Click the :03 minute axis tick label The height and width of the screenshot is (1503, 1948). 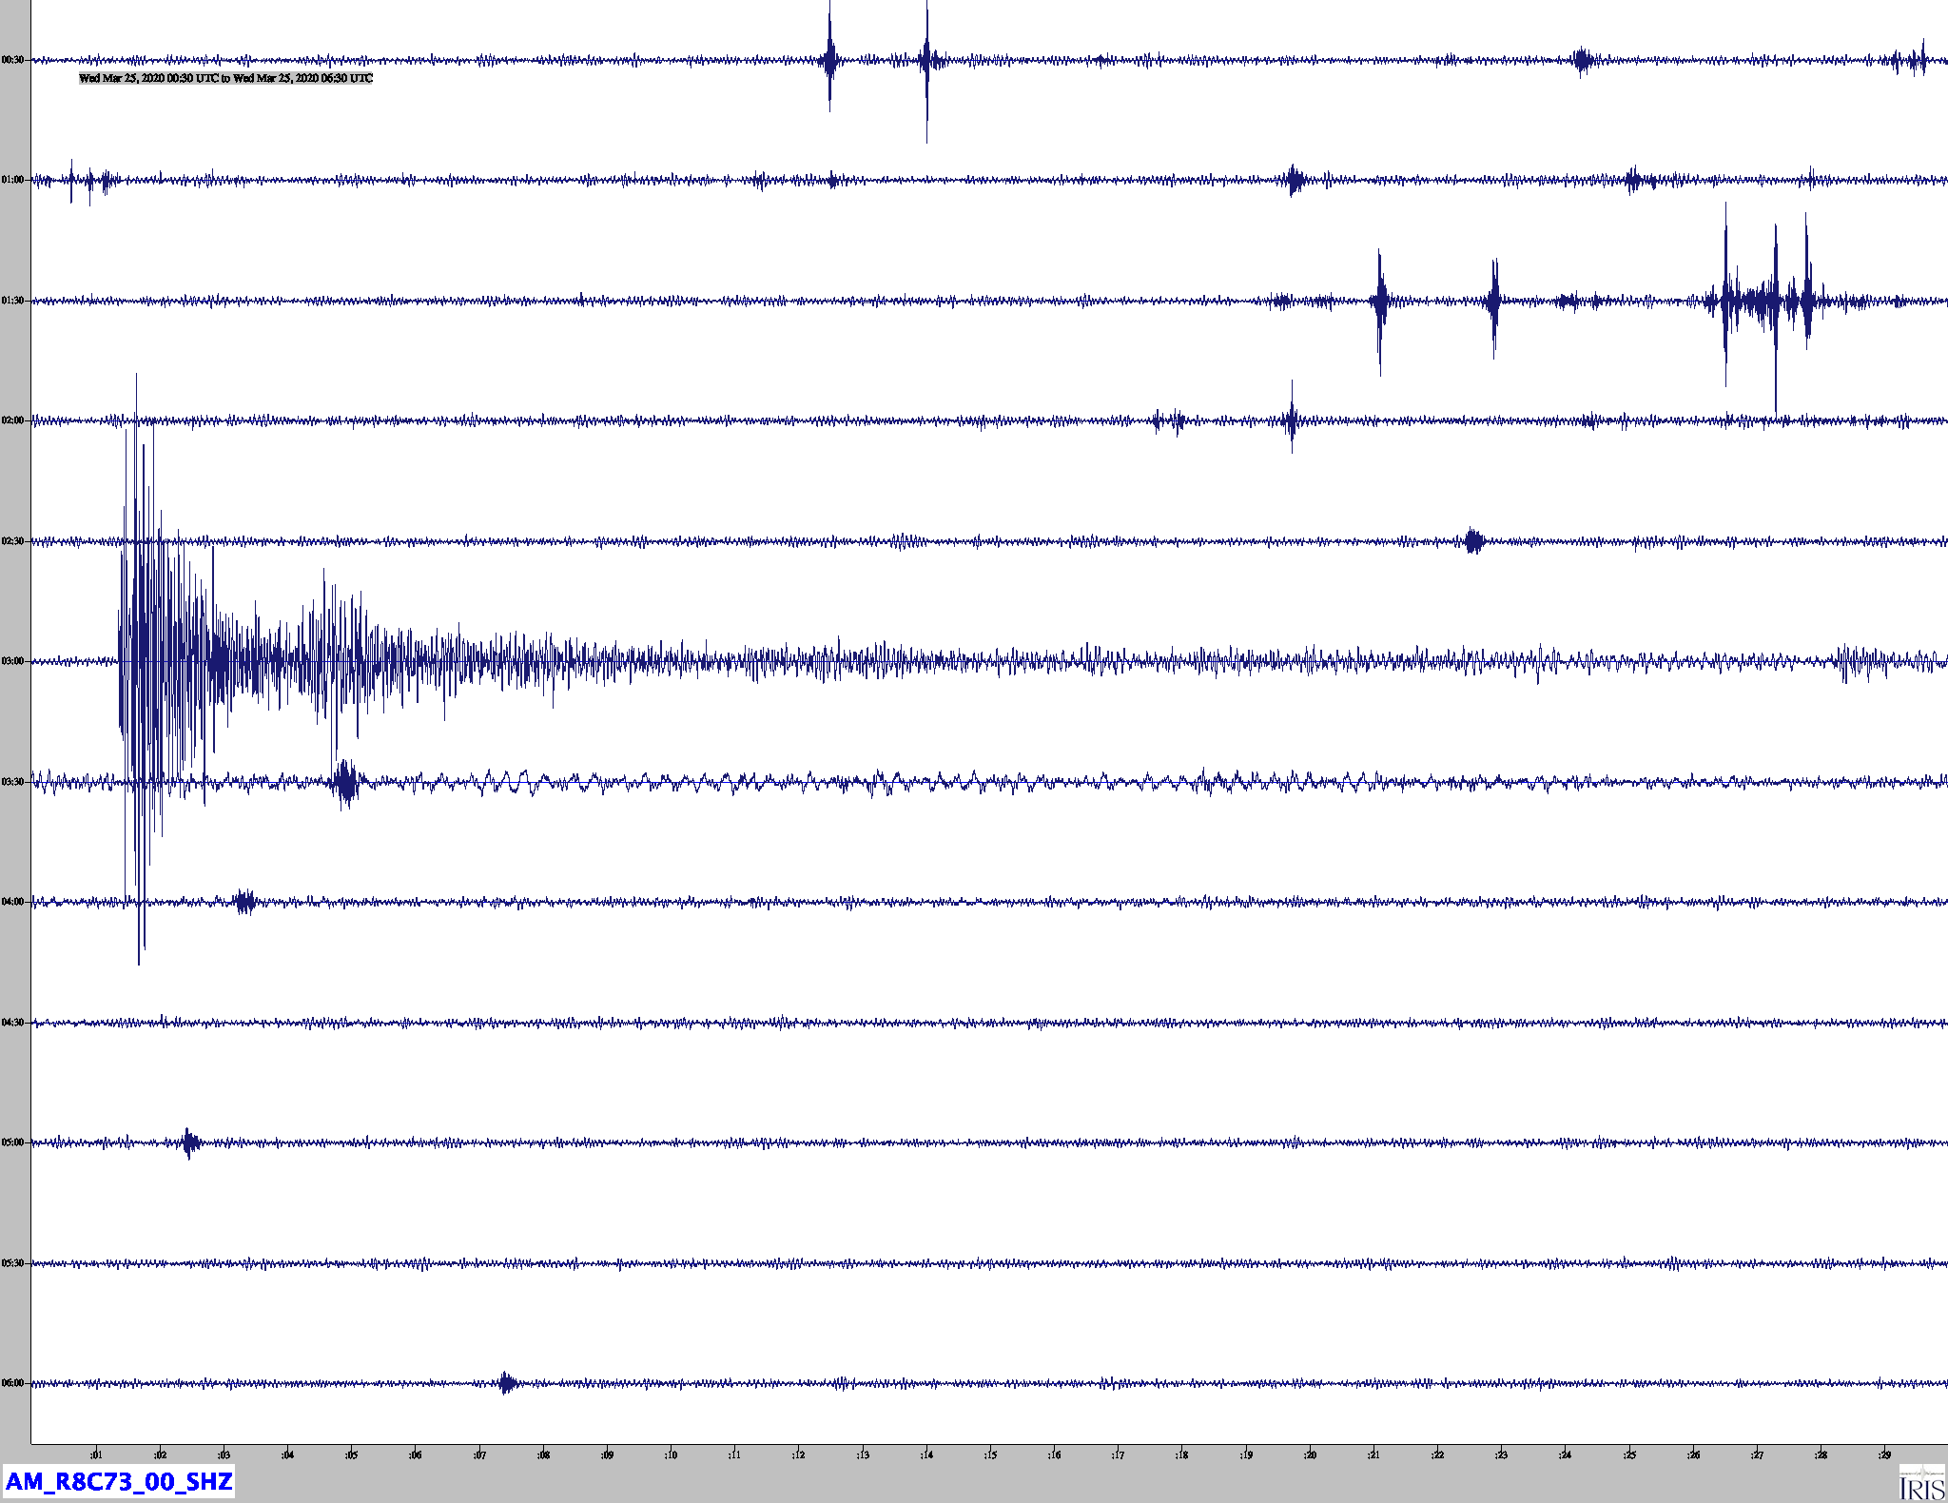tap(224, 1454)
